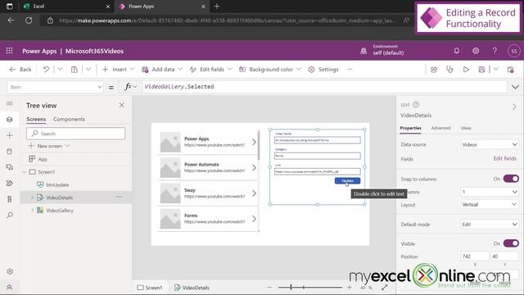Collapse the Screen1 tree node
524x295 pixels.
(24, 172)
